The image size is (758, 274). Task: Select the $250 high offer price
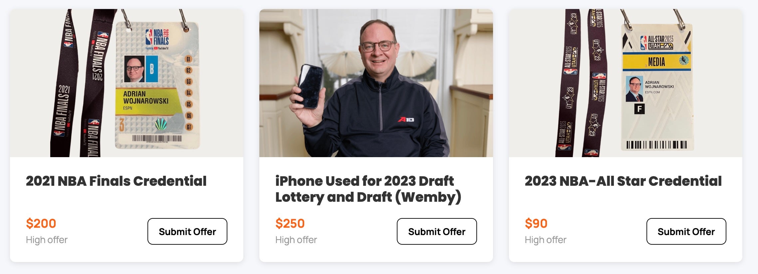[x=290, y=223]
